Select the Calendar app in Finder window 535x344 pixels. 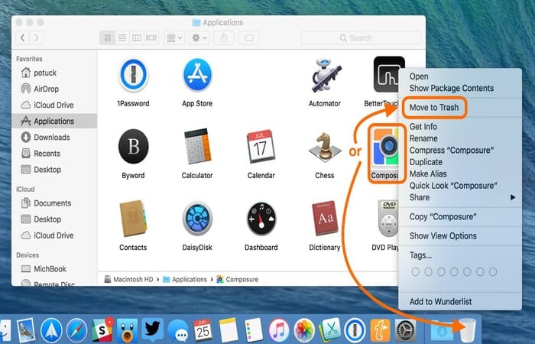click(261, 147)
